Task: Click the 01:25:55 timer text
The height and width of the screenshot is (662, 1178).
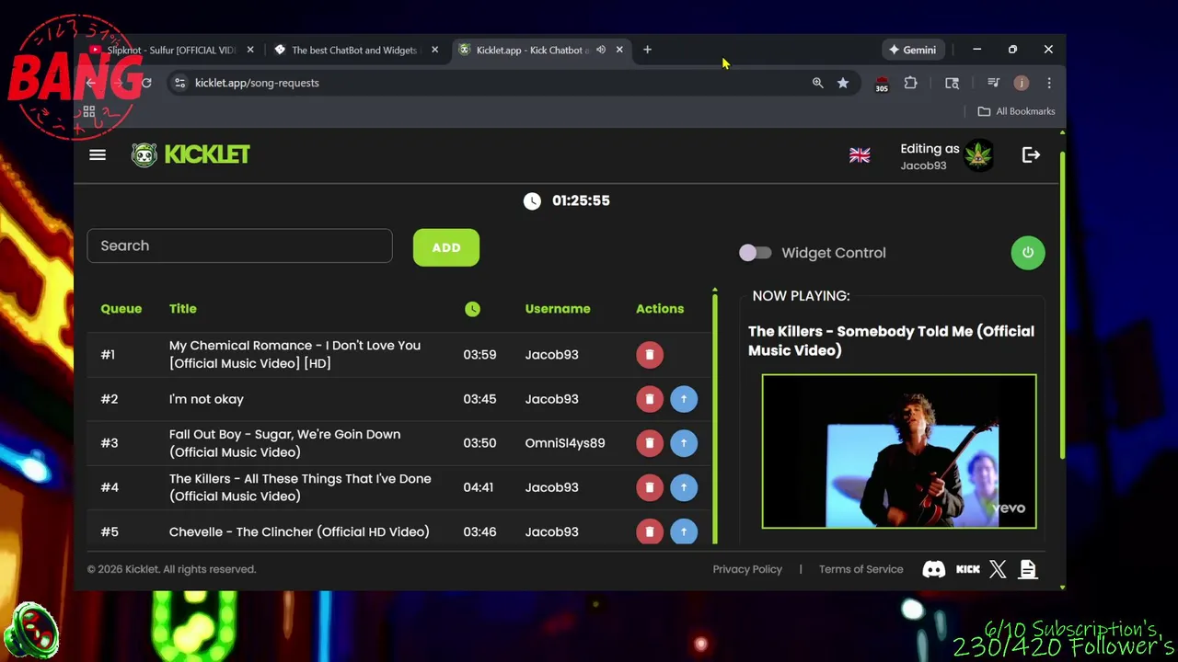Action: [581, 200]
